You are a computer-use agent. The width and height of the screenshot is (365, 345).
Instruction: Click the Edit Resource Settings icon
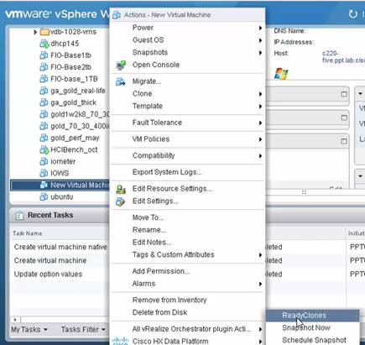[121, 189]
